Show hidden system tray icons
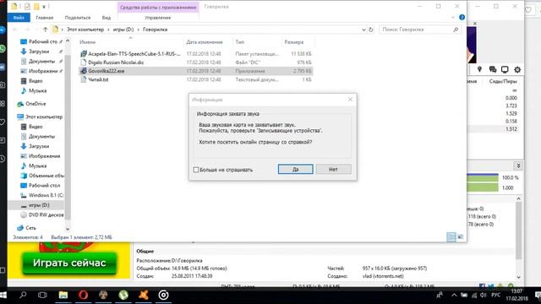The height and width of the screenshot is (304, 541). point(454,295)
